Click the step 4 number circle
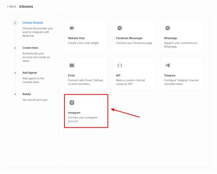 click(x=15, y=94)
